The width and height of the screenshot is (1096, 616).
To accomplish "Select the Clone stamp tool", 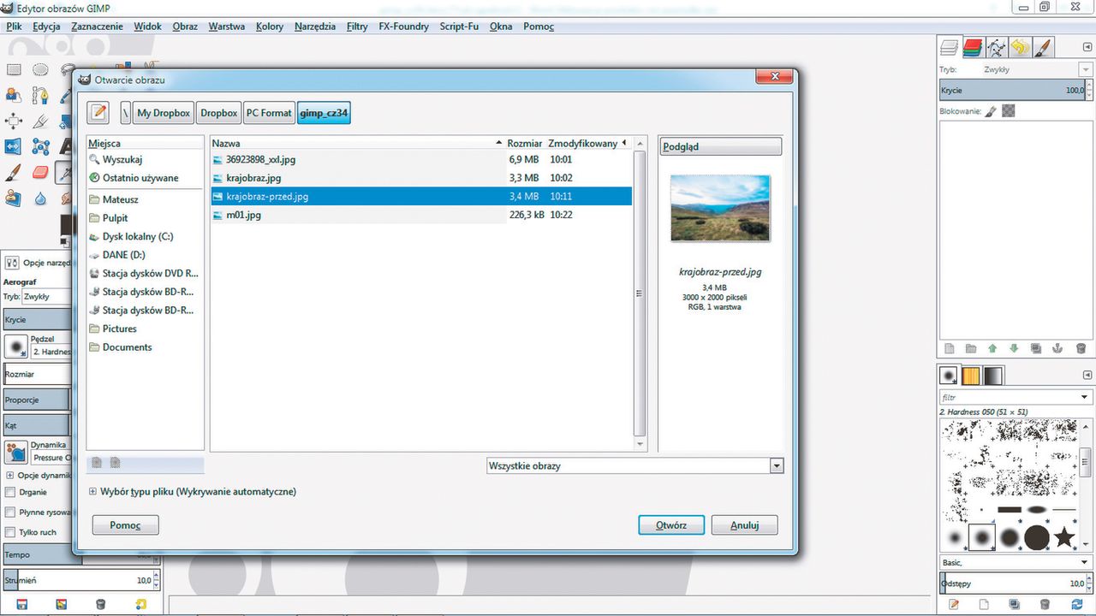I will tap(14, 198).
